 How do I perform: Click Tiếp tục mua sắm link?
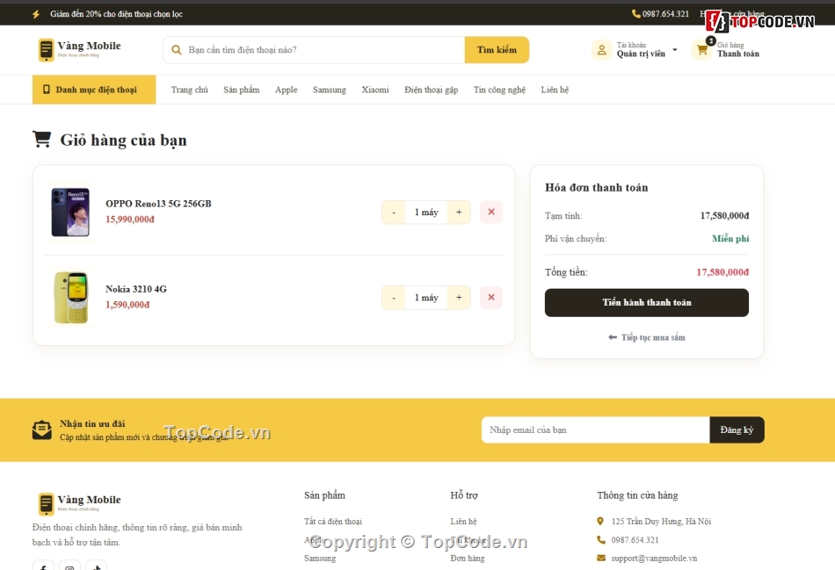(x=653, y=337)
